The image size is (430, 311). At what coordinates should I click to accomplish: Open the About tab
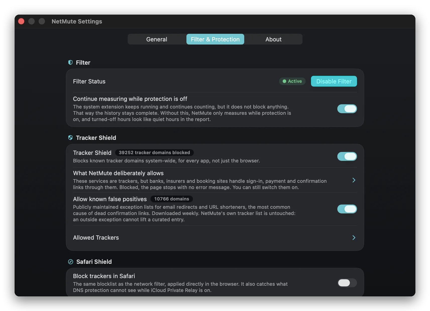[273, 39]
